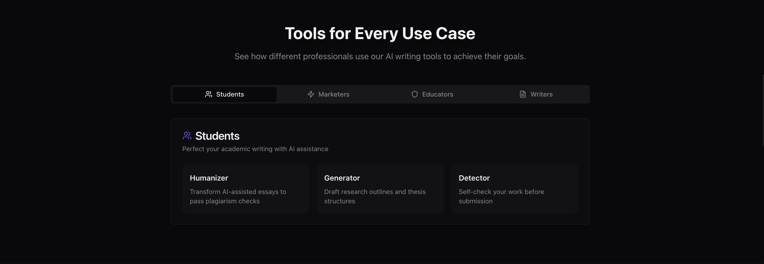Click the 'Perfect your academic writing' description

(x=255, y=149)
